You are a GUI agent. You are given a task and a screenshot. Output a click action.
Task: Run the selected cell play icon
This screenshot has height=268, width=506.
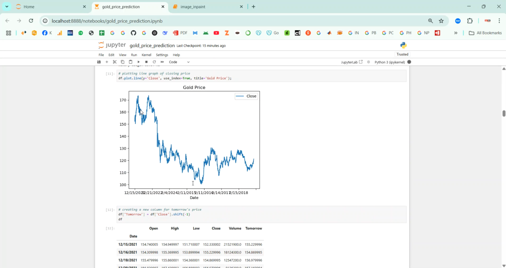point(138,62)
